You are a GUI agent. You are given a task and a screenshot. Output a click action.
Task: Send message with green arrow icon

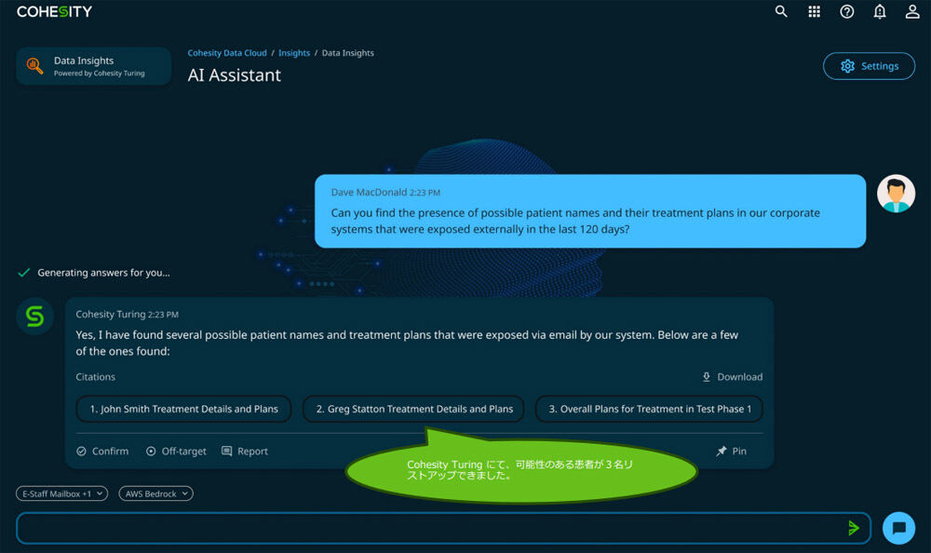(x=853, y=528)
